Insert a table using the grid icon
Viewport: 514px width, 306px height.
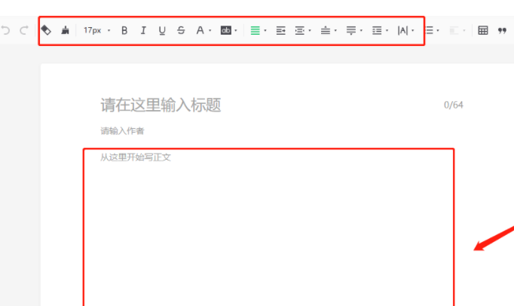[483, 31]
